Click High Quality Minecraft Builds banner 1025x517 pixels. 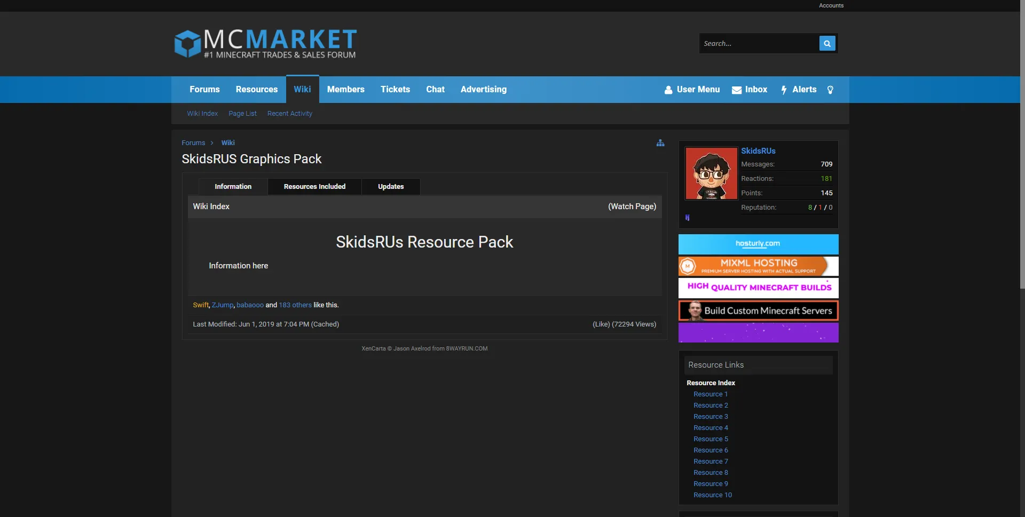pyautogui.click(x=758, y=288)
